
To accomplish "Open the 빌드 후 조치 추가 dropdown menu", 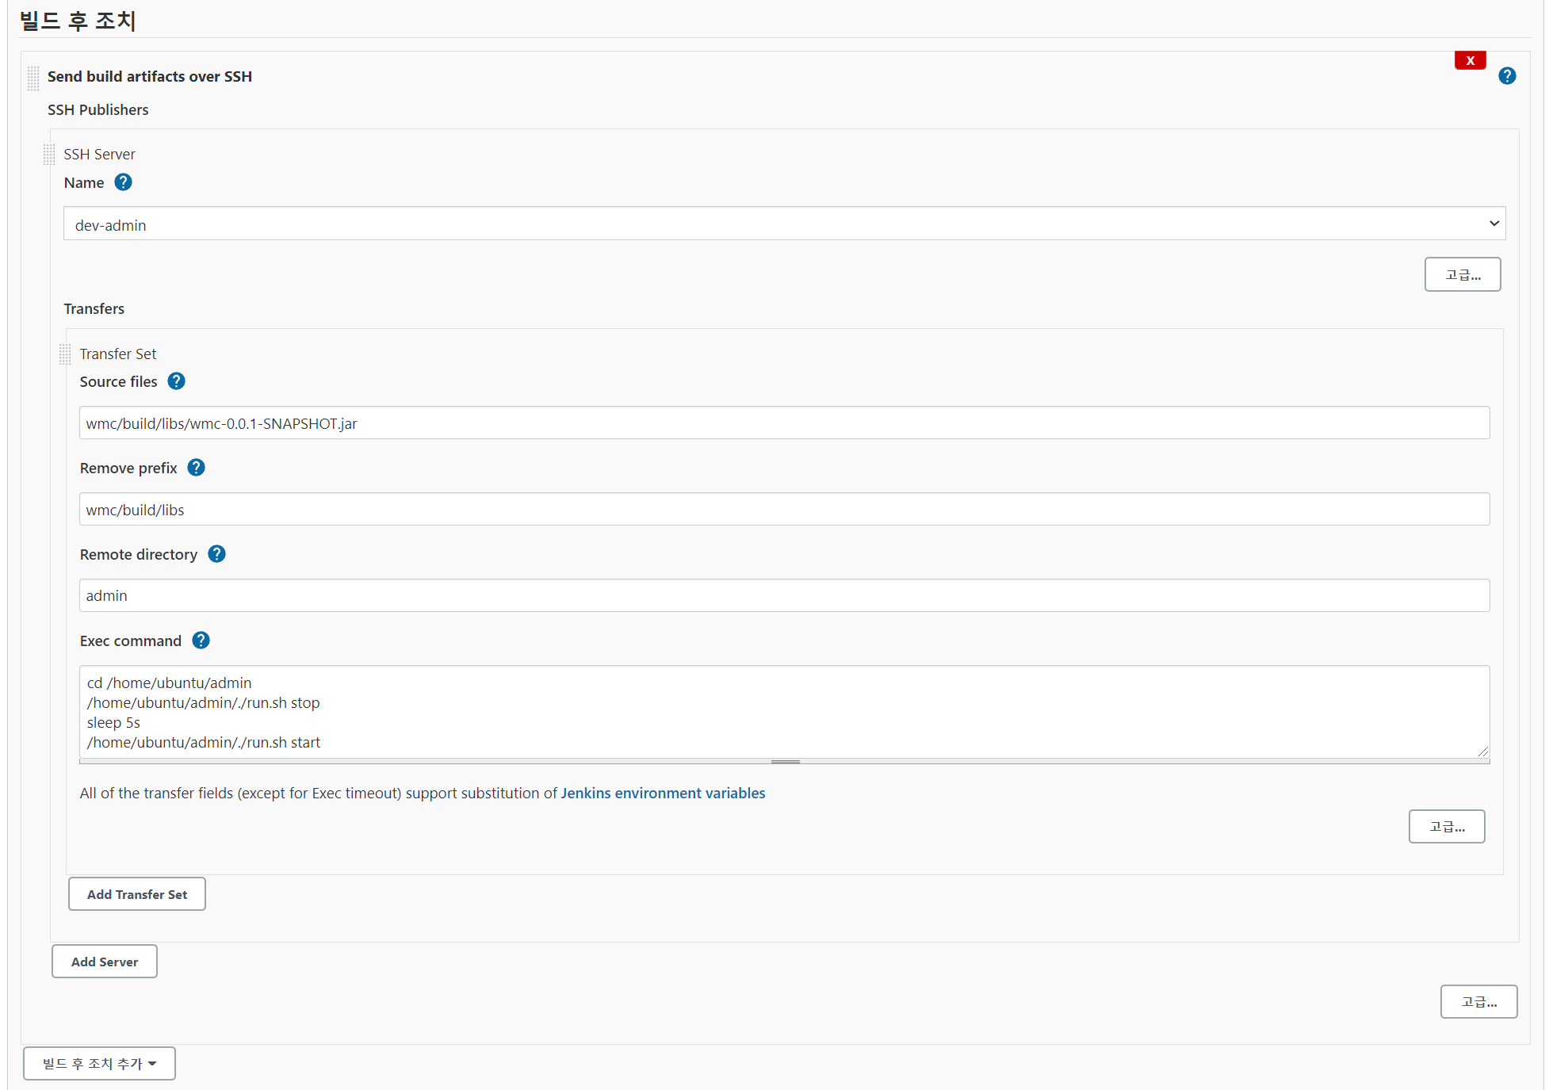I will 99,1063.
